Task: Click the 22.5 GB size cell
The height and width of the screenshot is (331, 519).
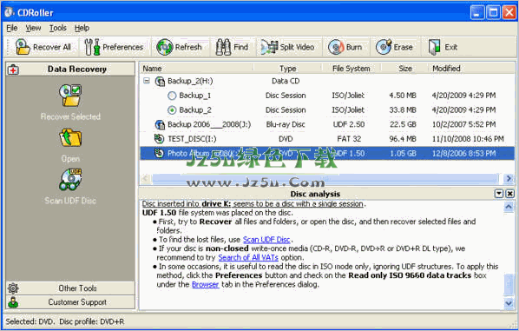Action: [403, 124]
